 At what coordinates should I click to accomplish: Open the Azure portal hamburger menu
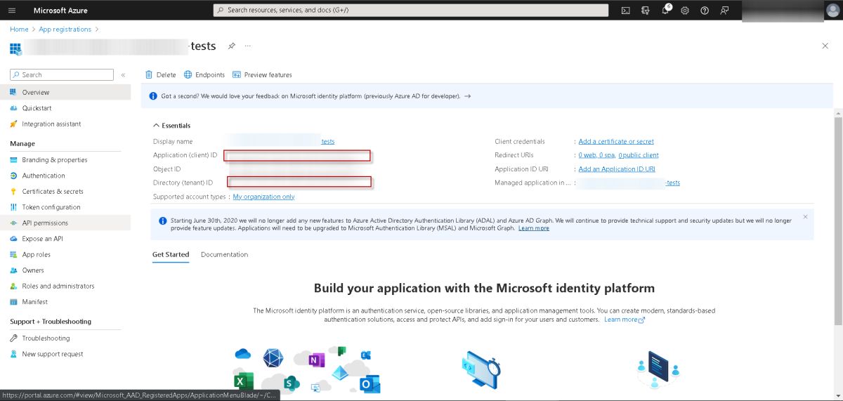(11, 11)
